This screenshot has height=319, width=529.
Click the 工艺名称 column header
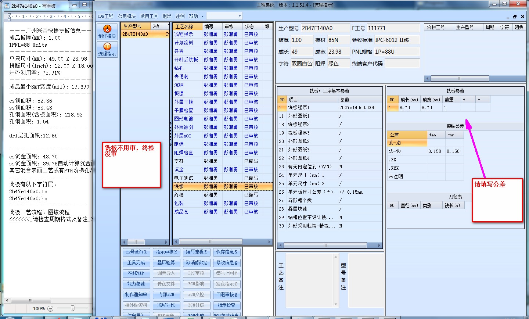187,26
